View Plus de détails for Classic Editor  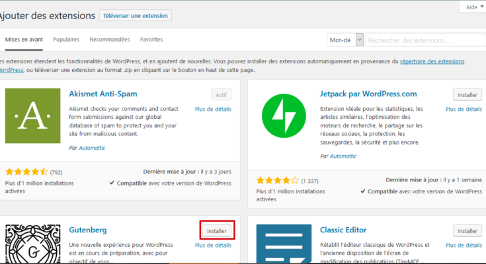click(x=464, y=245)
